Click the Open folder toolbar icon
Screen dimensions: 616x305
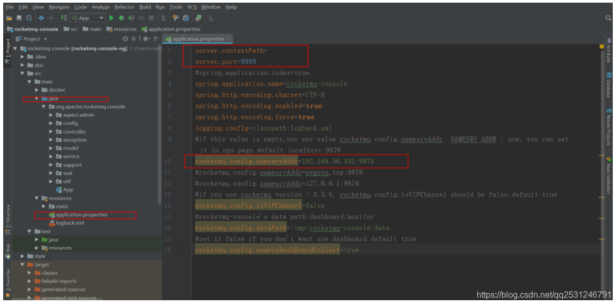[9, 18]
